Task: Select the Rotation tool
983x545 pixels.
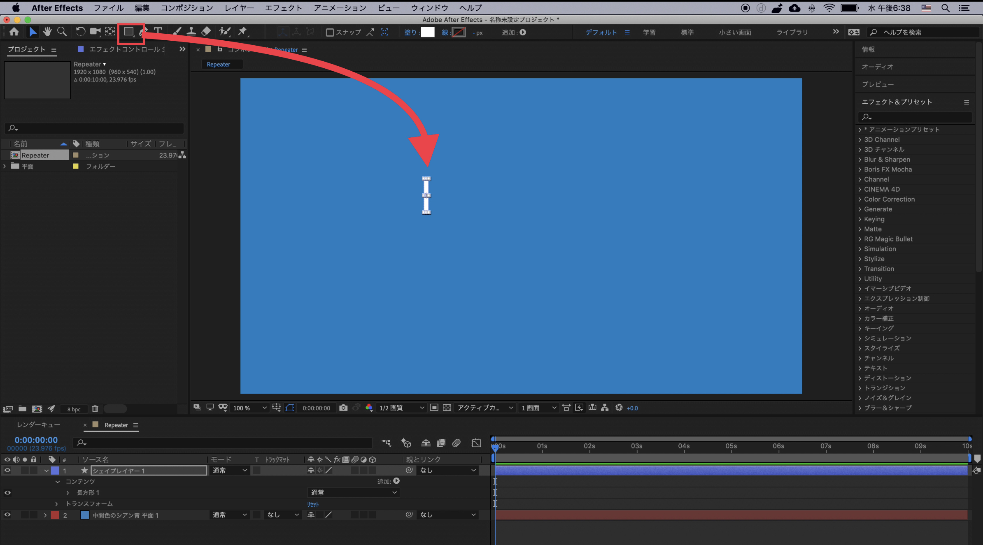Action: coord(80,32)
